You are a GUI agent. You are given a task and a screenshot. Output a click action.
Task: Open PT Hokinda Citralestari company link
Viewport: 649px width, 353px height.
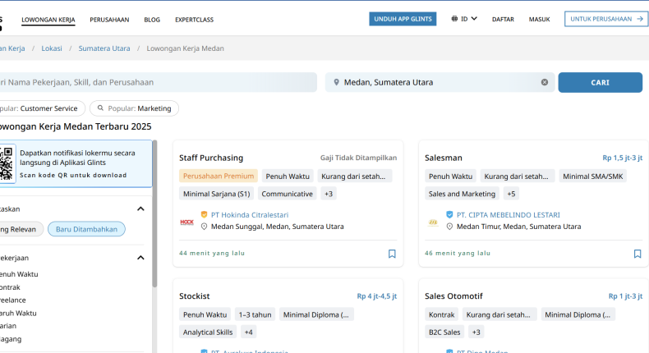[250, 215]
